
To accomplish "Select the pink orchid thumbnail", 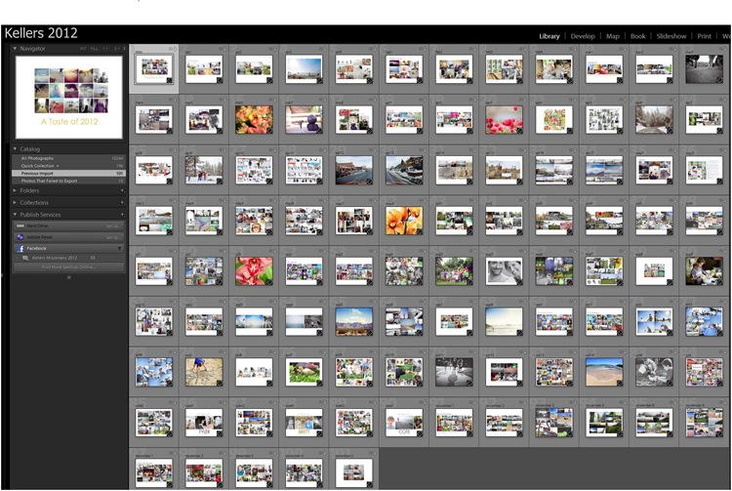I will (x=254, y=270).
